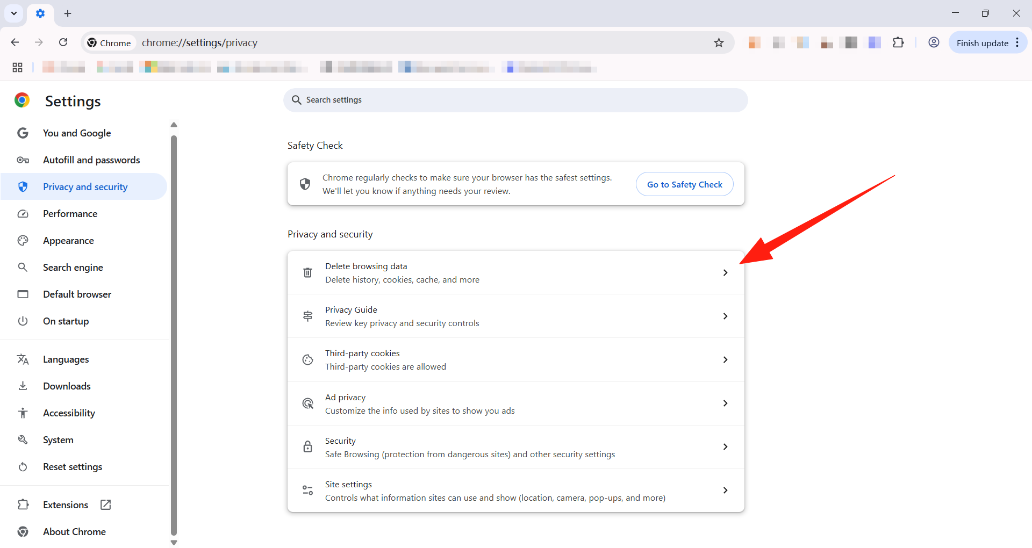Expand the Third-party cookies chevron

click(x=725, y=359)
